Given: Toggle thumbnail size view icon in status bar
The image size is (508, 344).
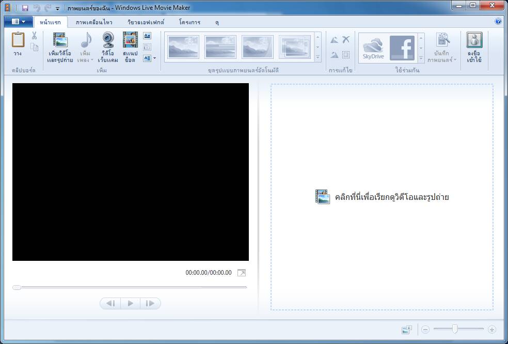Looking at the screenshot, I should tap(407, 330).
